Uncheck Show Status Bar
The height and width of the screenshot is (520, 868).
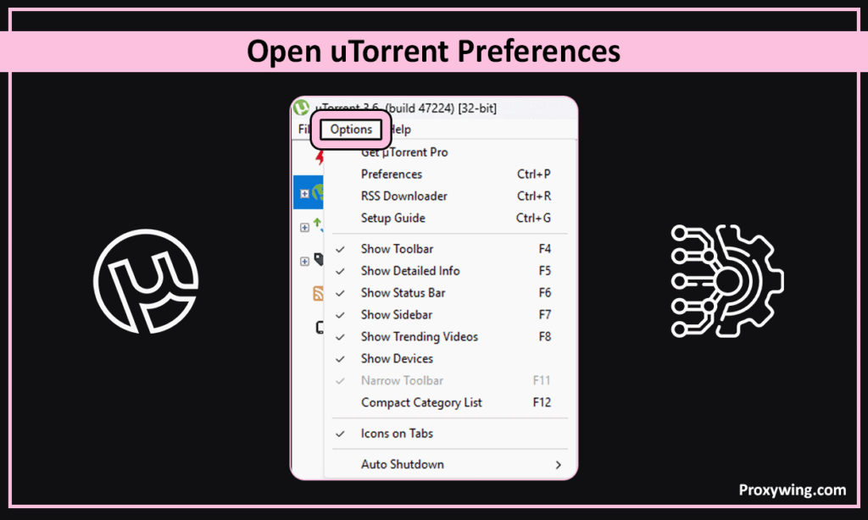pyautogui.click(x=403, y=293)
